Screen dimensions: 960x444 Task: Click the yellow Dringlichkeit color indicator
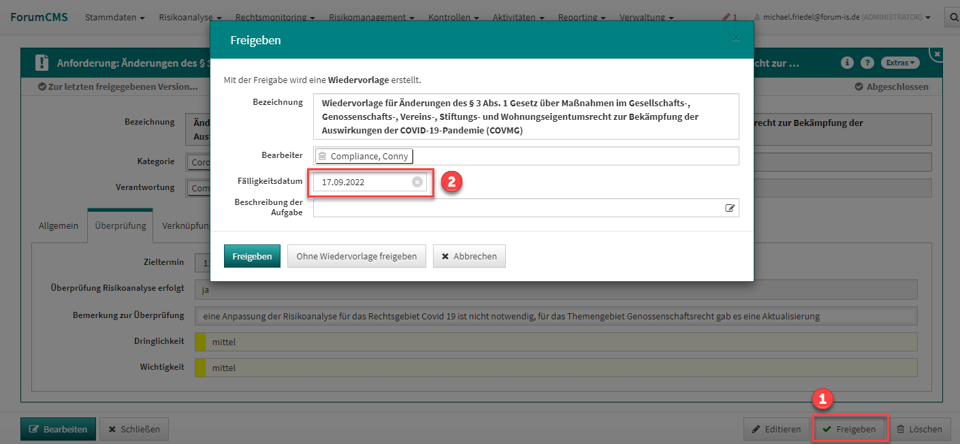click(200, 342)
